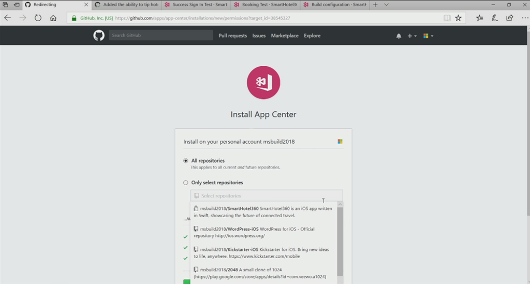This screenshot has width=530, height=284.
Task: Choose the Only select repositories option
Action: click(x=186, y=183)
